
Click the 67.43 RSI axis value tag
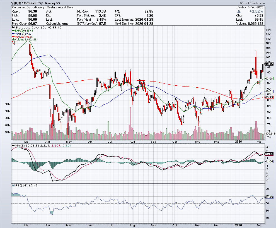click(269, 197)
